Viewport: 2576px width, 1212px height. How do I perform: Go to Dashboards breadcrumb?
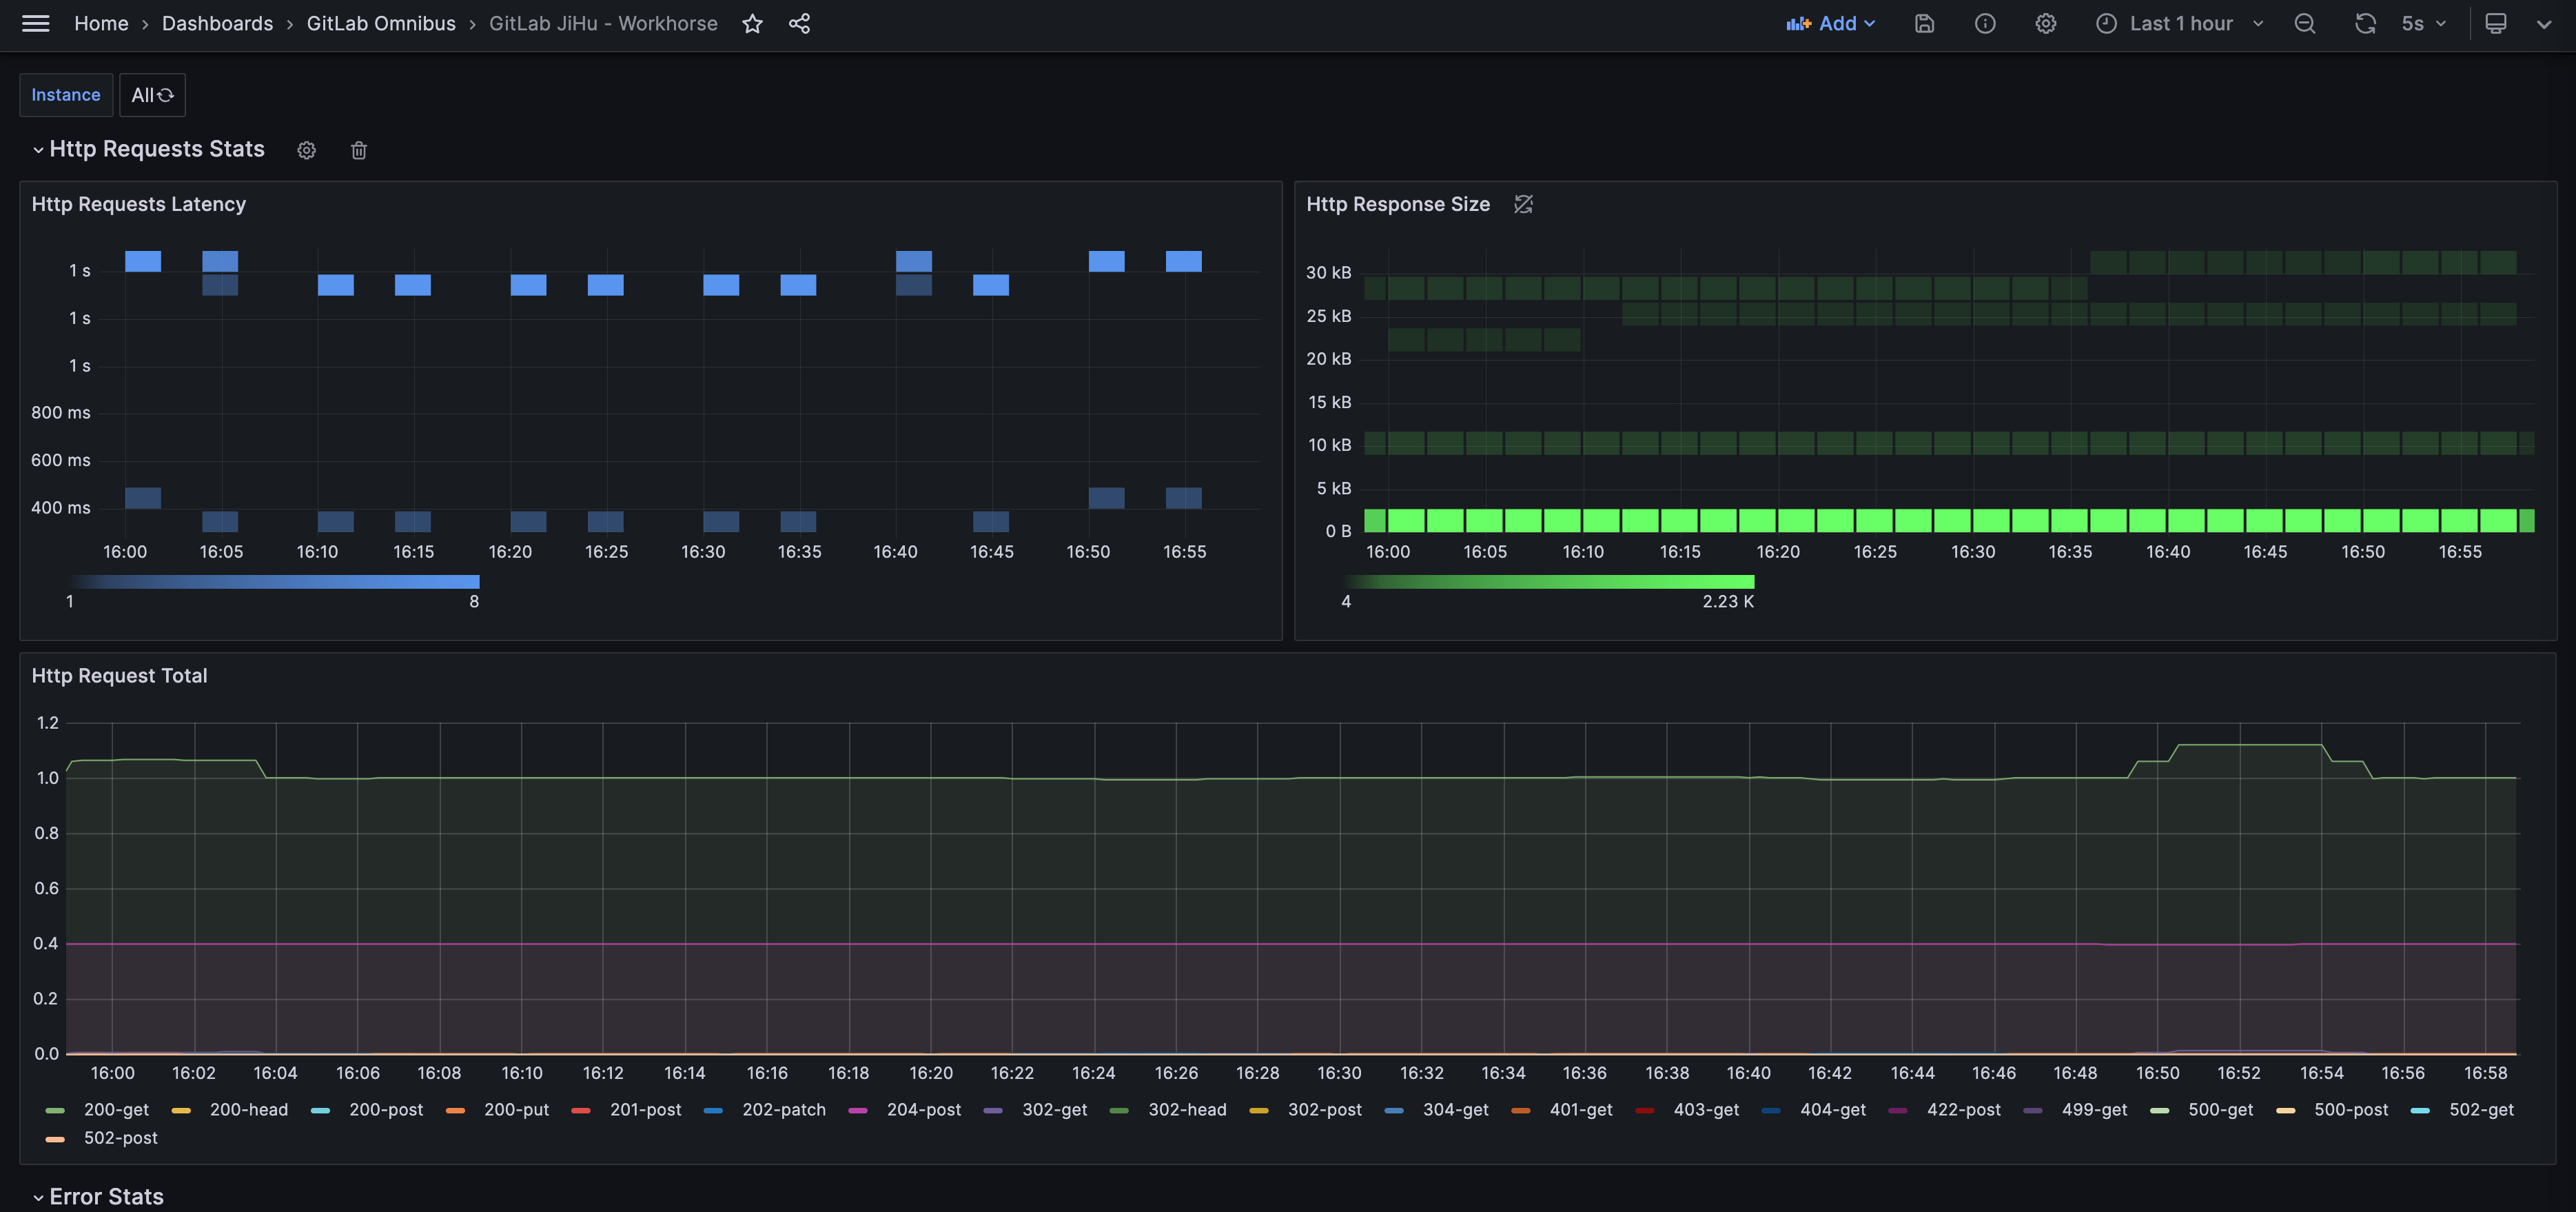click(x=217, y=24)
